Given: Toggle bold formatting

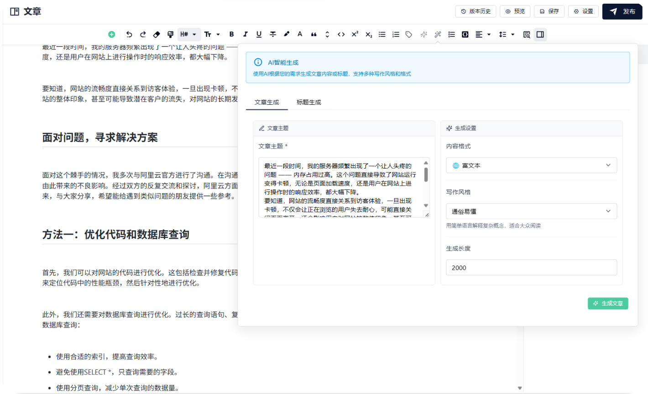Looking at the screenshot, I should 231,34.
